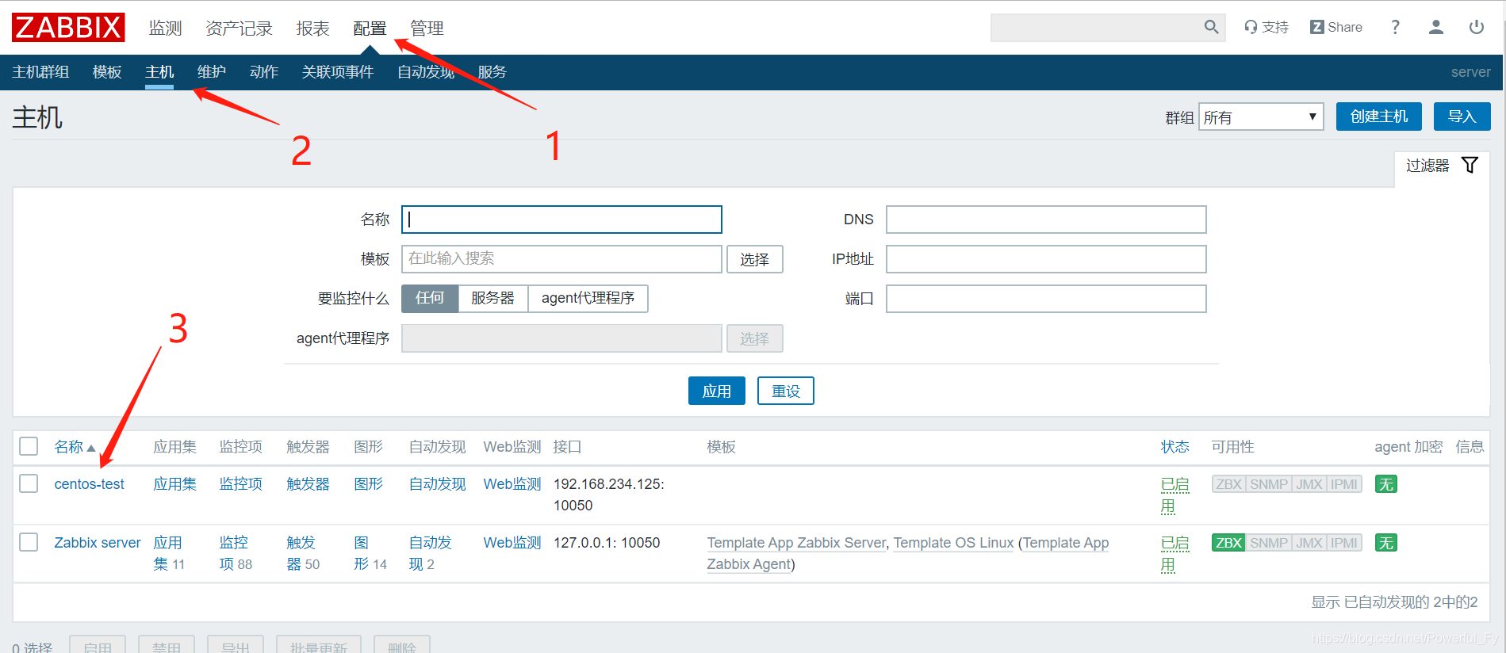Screen dimensions: 1506x653
Task: Focus the 端口 filter input
Action: pos(1046,299)
